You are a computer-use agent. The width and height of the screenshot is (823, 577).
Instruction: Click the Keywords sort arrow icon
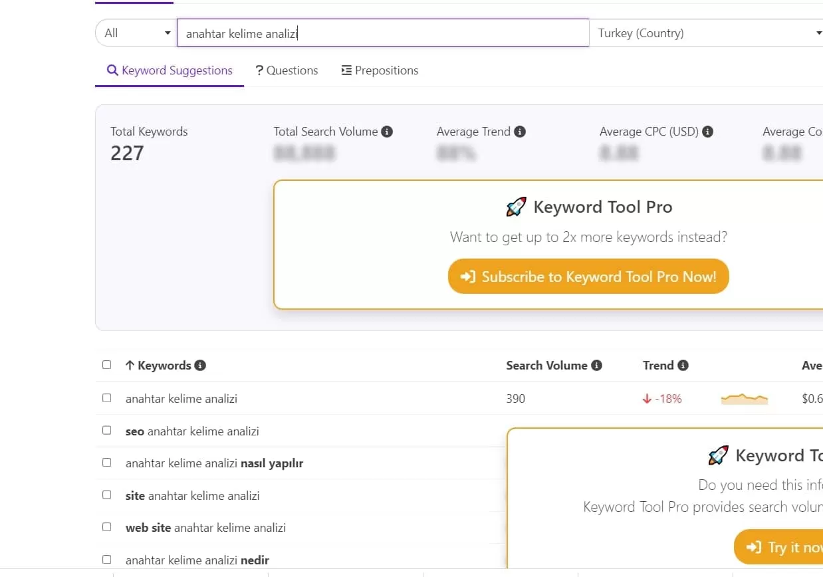[130, 366]
